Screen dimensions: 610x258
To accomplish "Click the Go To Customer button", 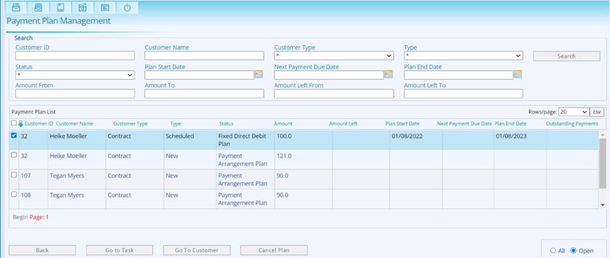I will (x=197, y=250).
